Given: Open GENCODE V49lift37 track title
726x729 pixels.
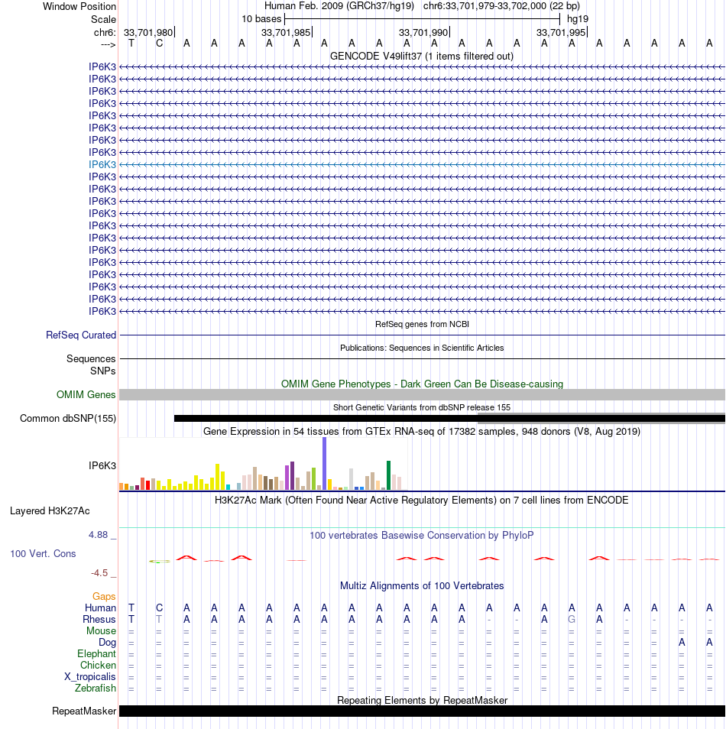Looking at the screenshot, I should tap(422, 57).
